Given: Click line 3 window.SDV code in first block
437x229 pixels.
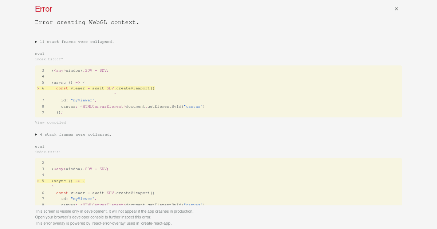Looking at the screenshot, I should click(80, 71).
